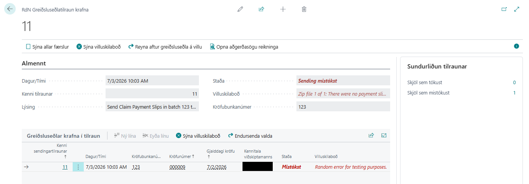The image size is (529, 184).
Task: Expand subpage with the maximize icon
Action: click(384, 135)
